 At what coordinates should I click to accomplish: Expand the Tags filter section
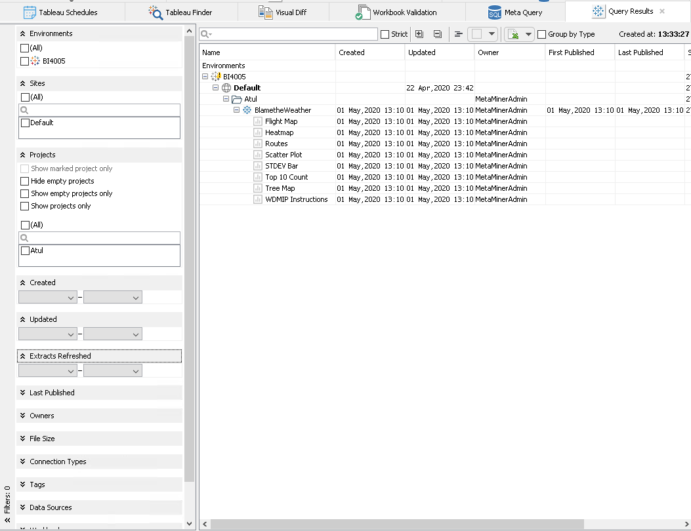click(22, 484)
